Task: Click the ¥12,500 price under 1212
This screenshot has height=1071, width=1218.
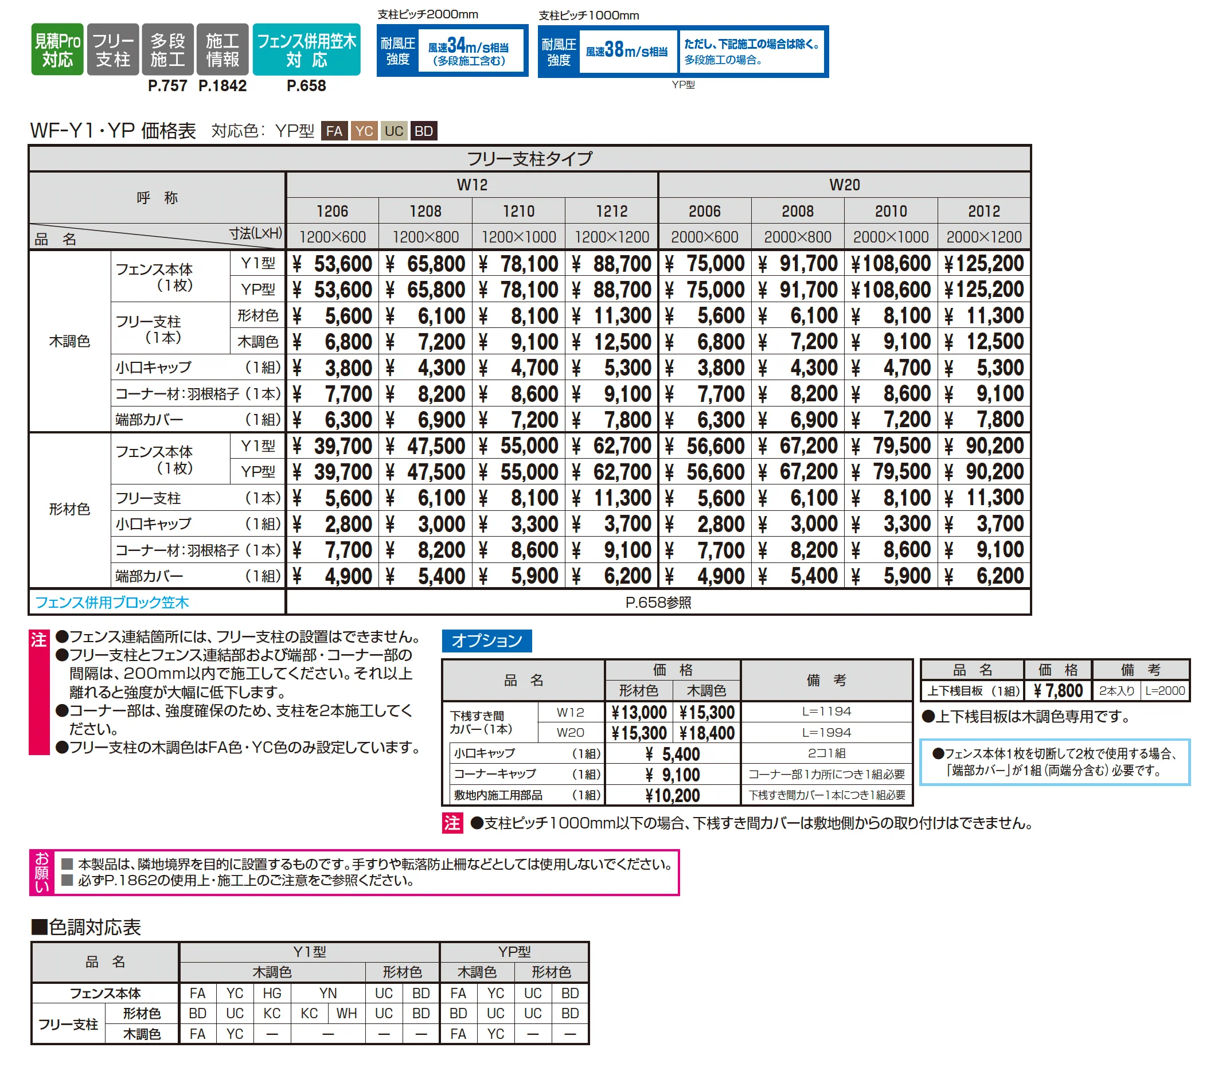Action: (612, 341)
